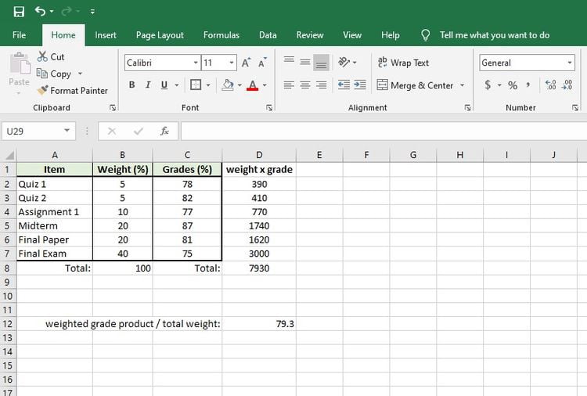Image resolution: width=587 pixels, height=396 pixels.
Task: Increase font size with the large A icon
Action: 246,63
